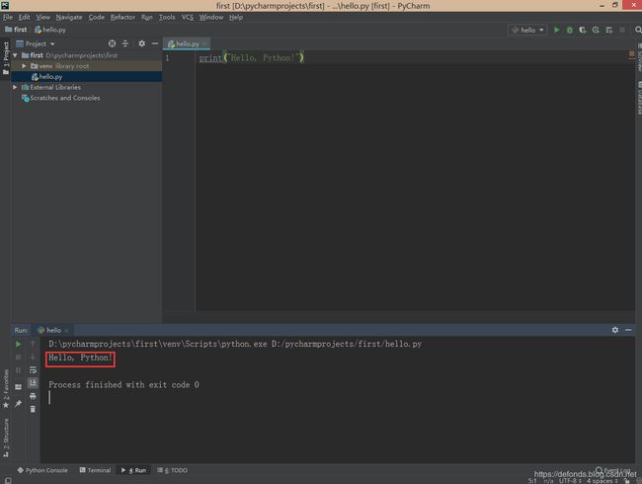Viewport: 642px width, 484px height.
Task: Click the pause output icon in Run panel
Action: (18, 370)
